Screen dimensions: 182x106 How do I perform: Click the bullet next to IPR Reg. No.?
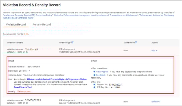coord(94,87)
